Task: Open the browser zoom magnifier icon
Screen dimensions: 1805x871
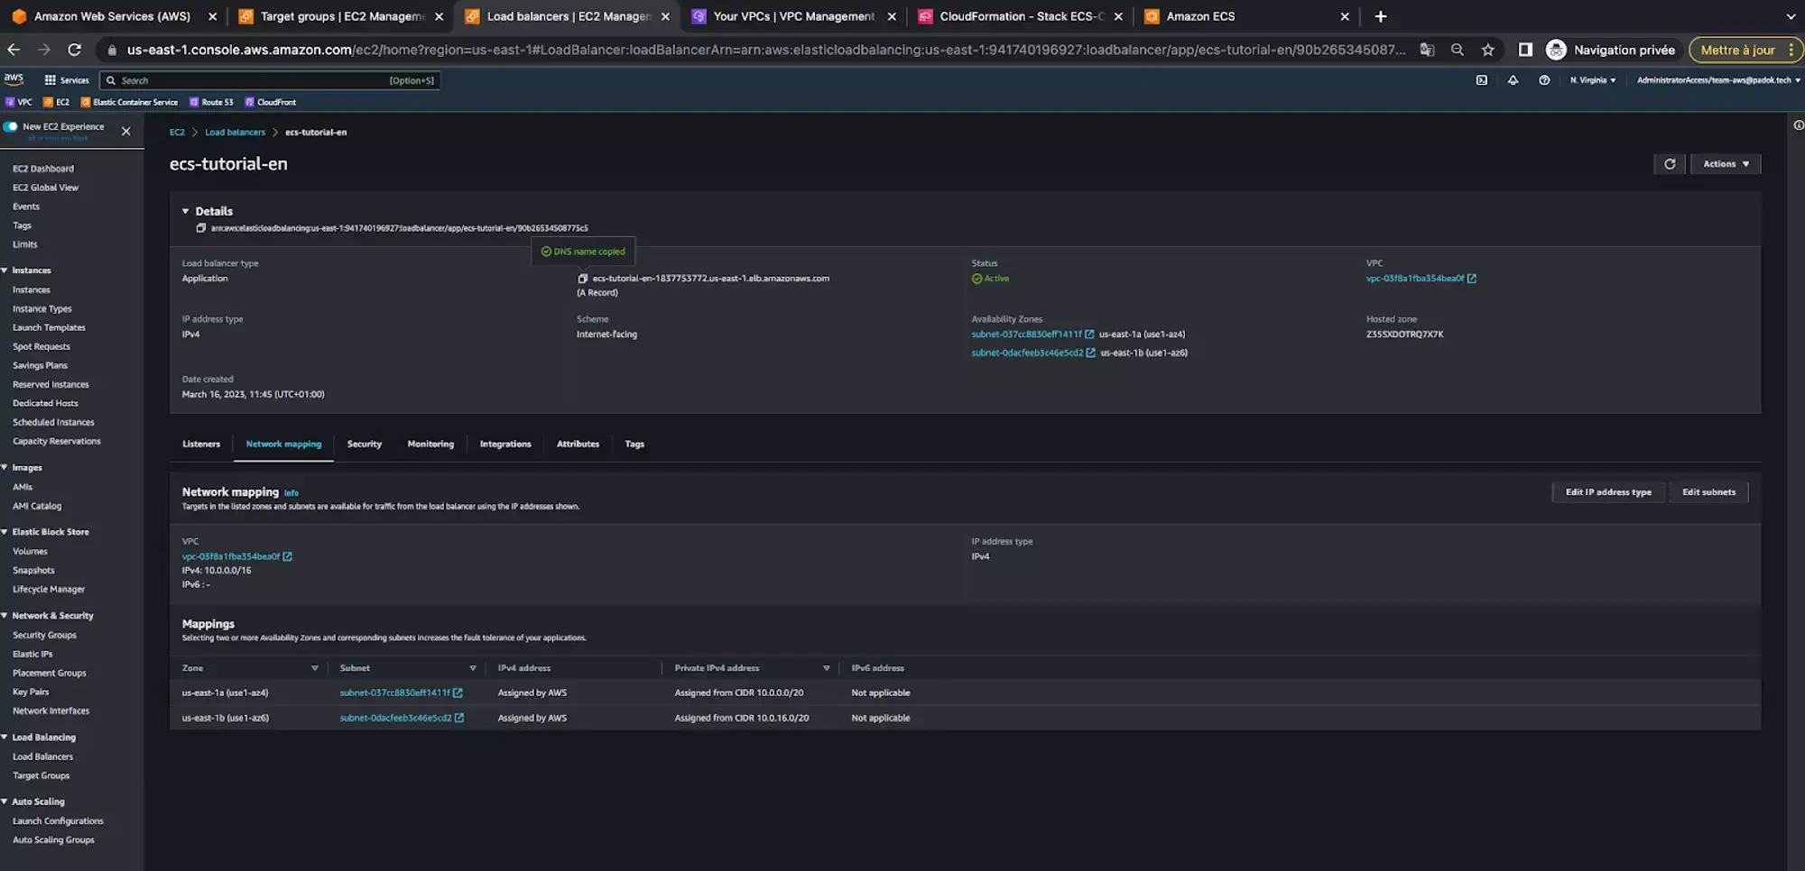Action: [1457, 50]
